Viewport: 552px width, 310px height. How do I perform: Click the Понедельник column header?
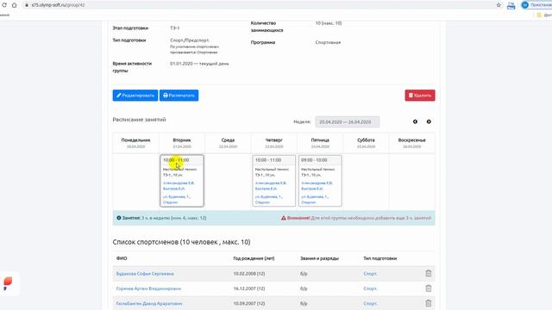click(136, 143)
